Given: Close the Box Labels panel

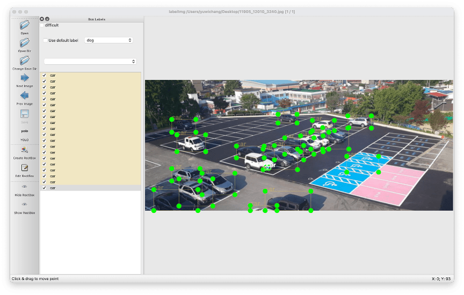Looking at the screenshot, I should [42, 19].
